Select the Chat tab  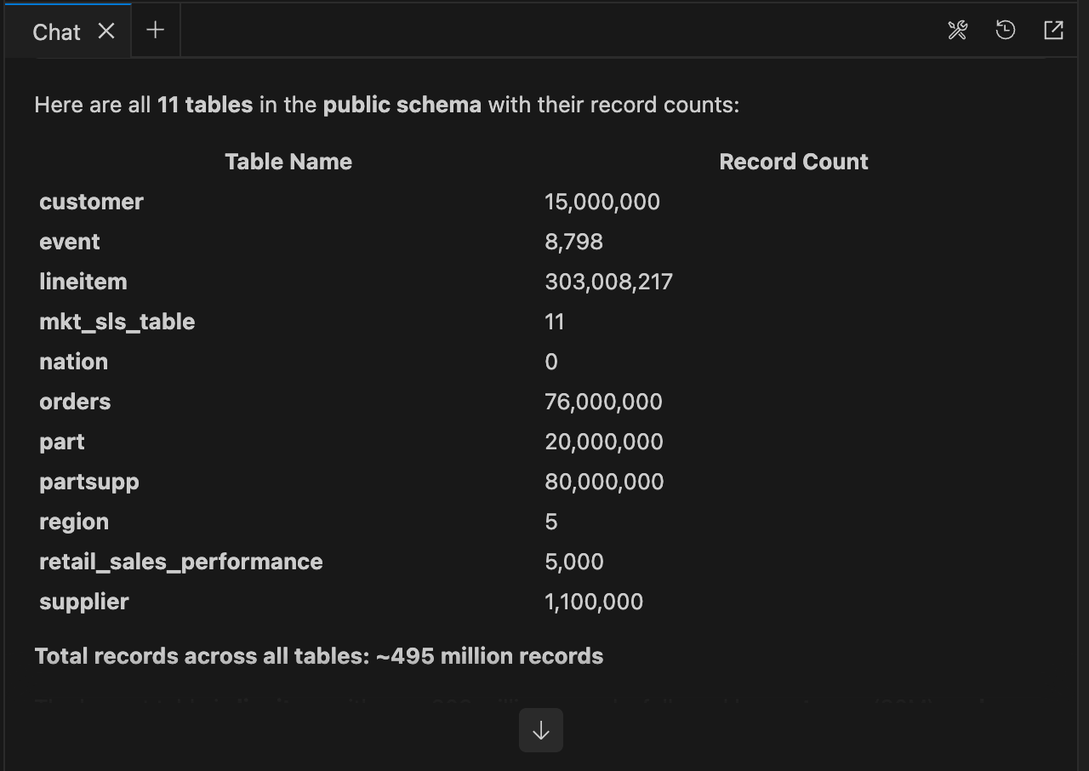click(x=56, y=31)
